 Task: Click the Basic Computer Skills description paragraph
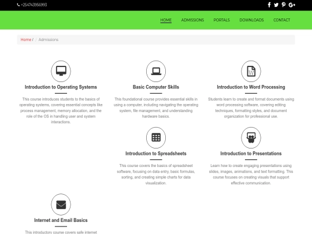[156, 107]
